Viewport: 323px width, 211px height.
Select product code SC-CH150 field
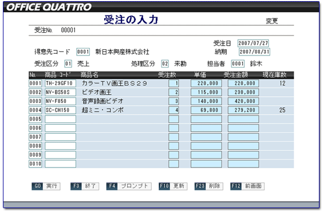click(x=60, y=110)
